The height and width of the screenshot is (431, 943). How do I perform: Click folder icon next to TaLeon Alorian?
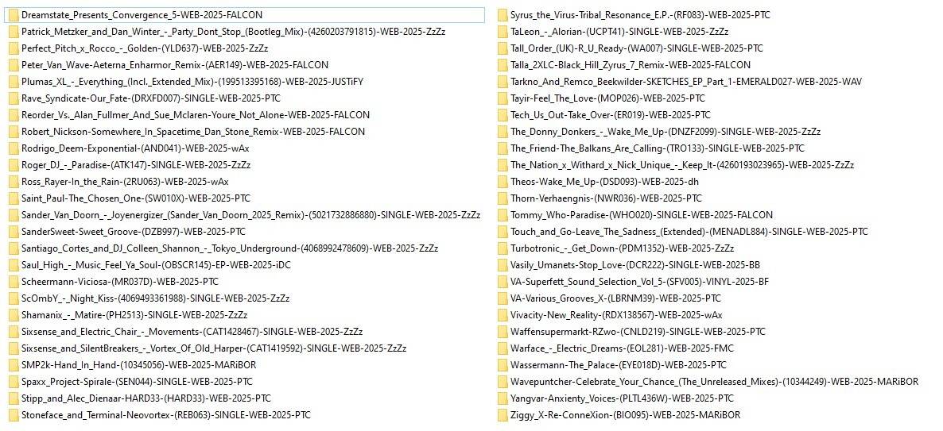click(x=503, y=32)
